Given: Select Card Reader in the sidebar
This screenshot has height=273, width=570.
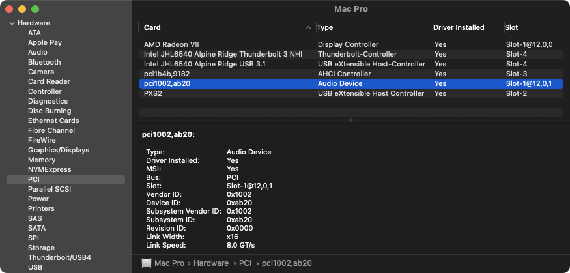Looking at the screenshot, I should 49,82.
